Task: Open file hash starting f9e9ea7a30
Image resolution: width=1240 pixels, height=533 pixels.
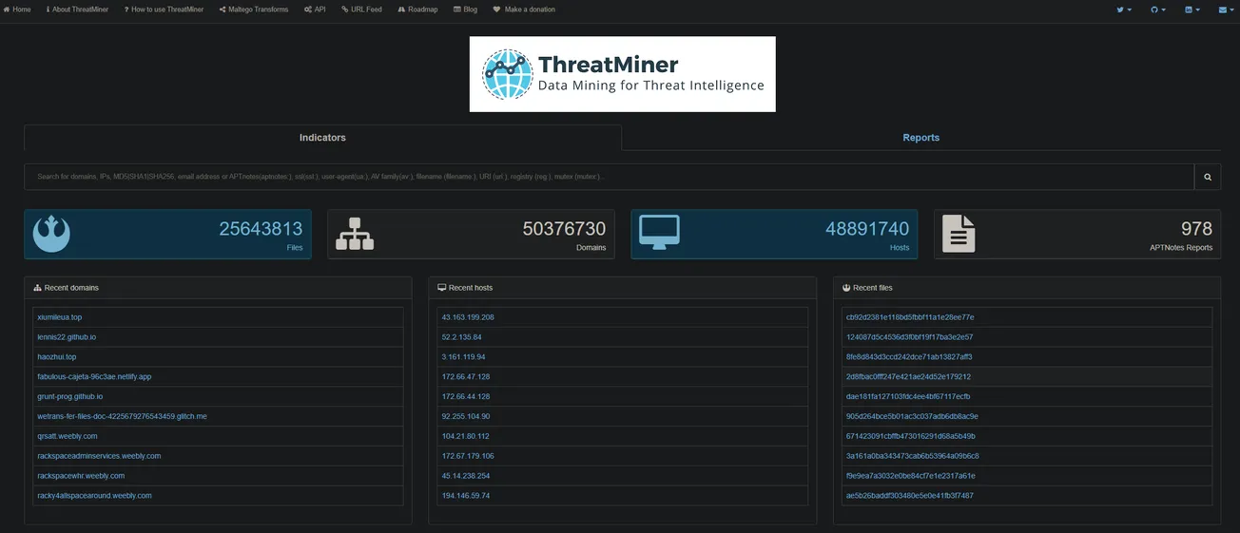Action: (x=910, y=476)
